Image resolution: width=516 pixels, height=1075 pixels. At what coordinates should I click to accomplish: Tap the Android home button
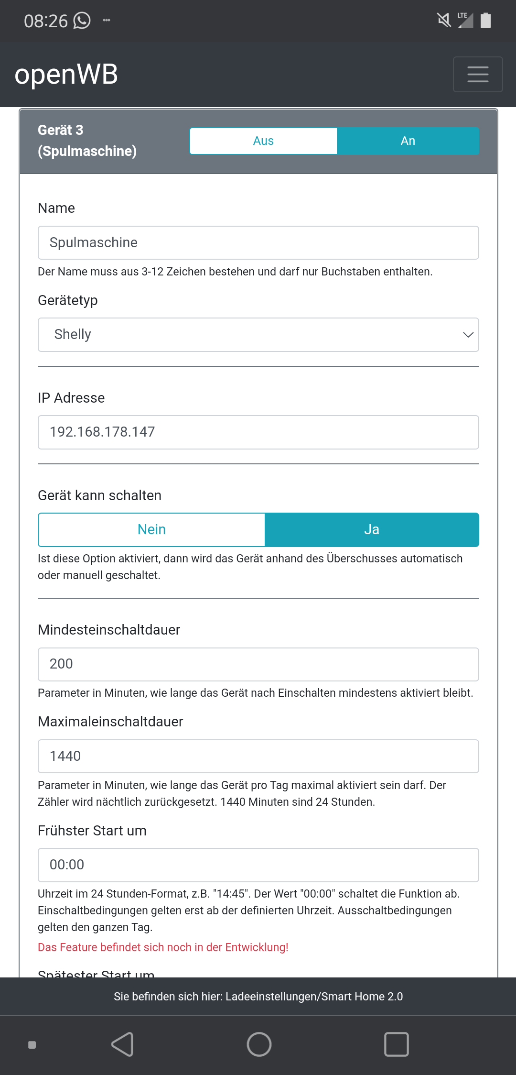point(258,1044)
